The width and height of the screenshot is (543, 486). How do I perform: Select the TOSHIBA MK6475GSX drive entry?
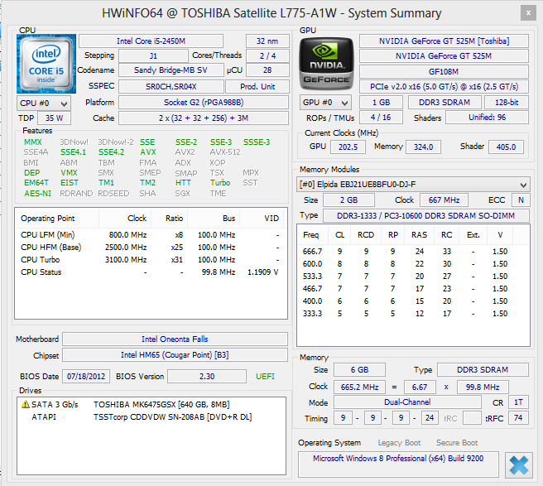(x=151, y=404)
